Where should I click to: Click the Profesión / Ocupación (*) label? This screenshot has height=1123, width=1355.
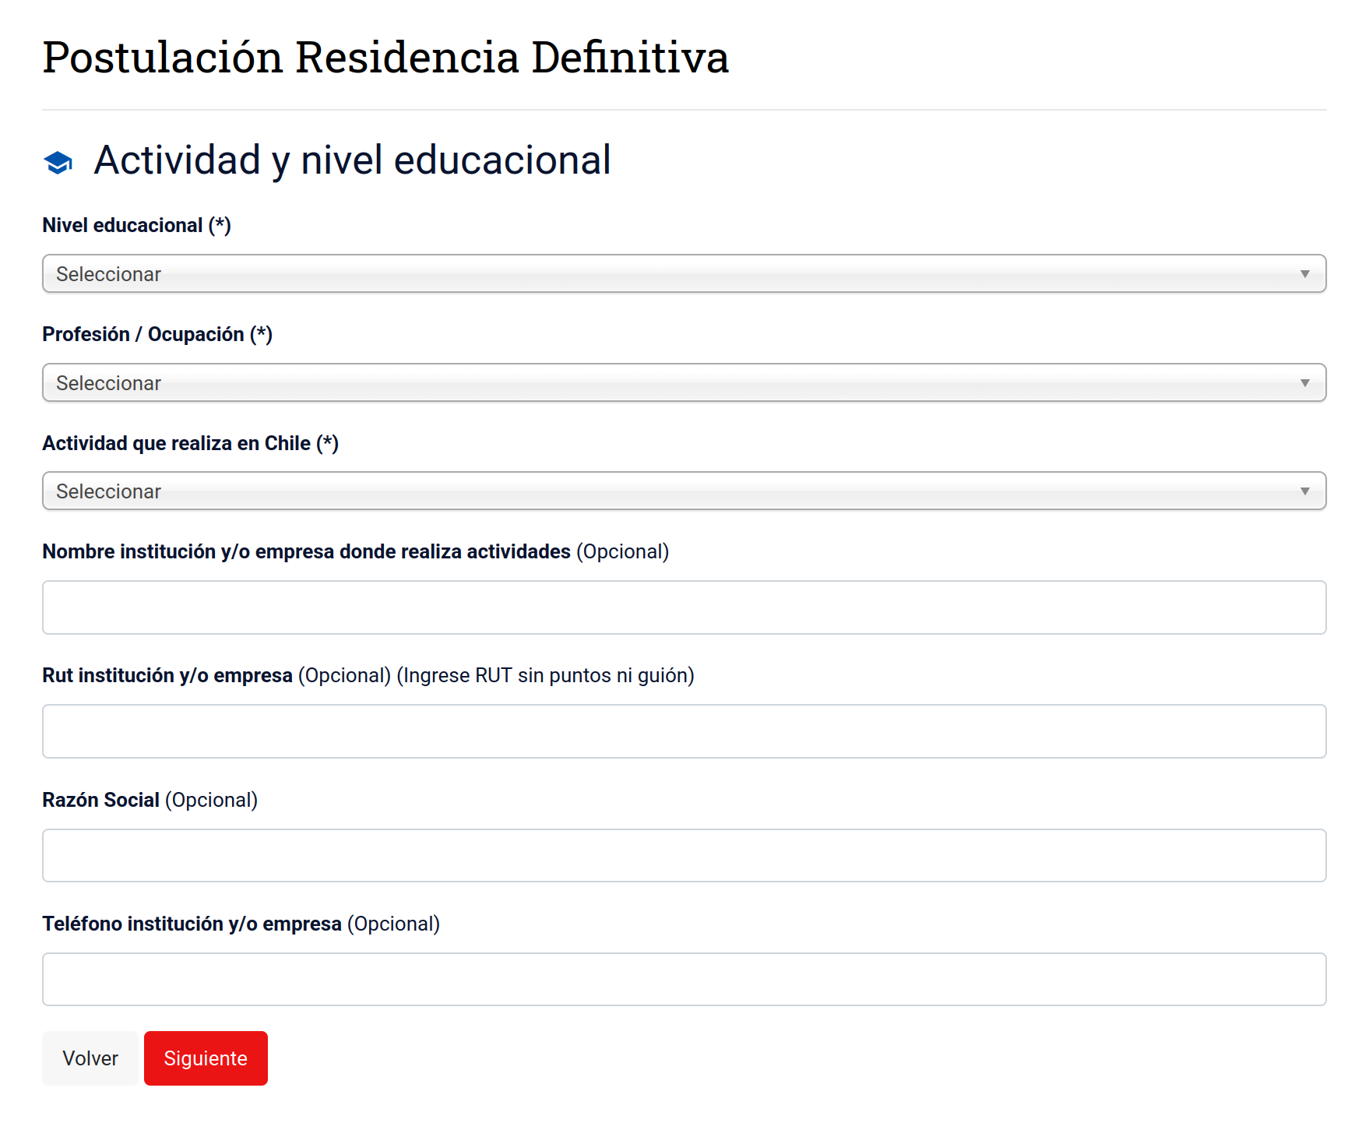pyautogui.click(x=157, y=335)
